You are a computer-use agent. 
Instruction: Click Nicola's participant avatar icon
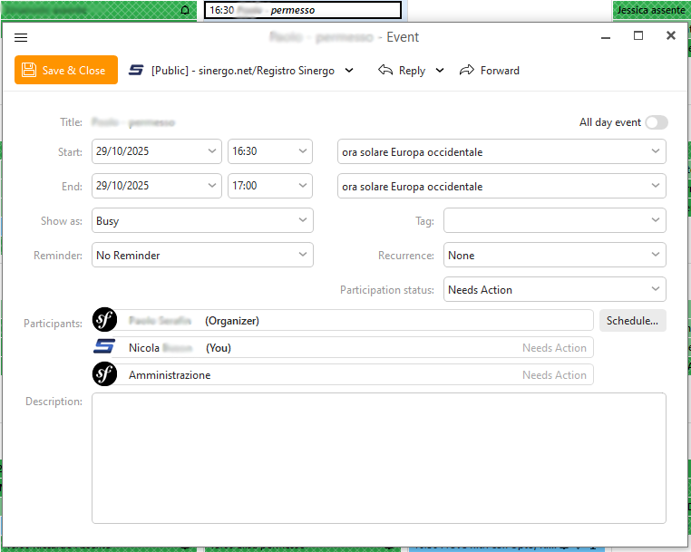tap(105, 347)
